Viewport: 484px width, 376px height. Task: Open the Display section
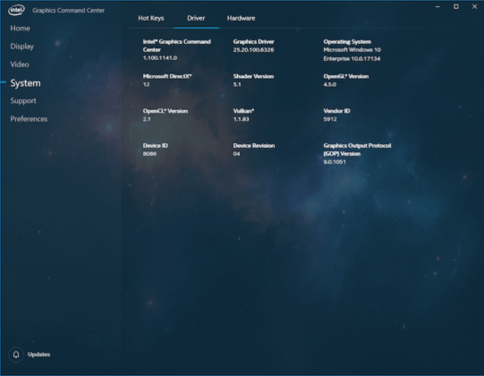21,47
